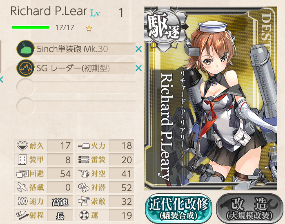Viewport: 285px width, 224px height.
Task: Click the green HP bar showing 17/17
Action: [x=31, y=27]
